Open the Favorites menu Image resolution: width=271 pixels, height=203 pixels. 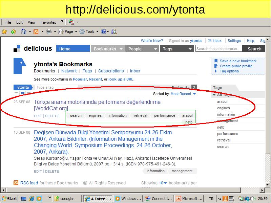(x=48, y=22)
